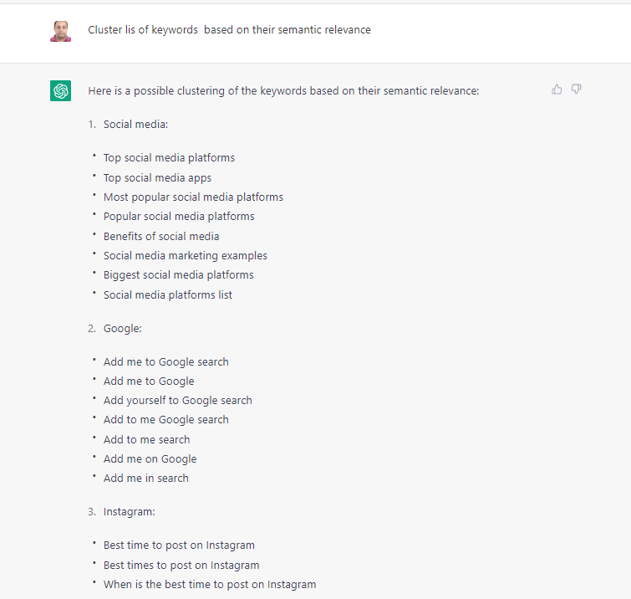Click "Add me on Google" bullet
The height and width of the screenshot is (599, 631).
click(150, 459)
